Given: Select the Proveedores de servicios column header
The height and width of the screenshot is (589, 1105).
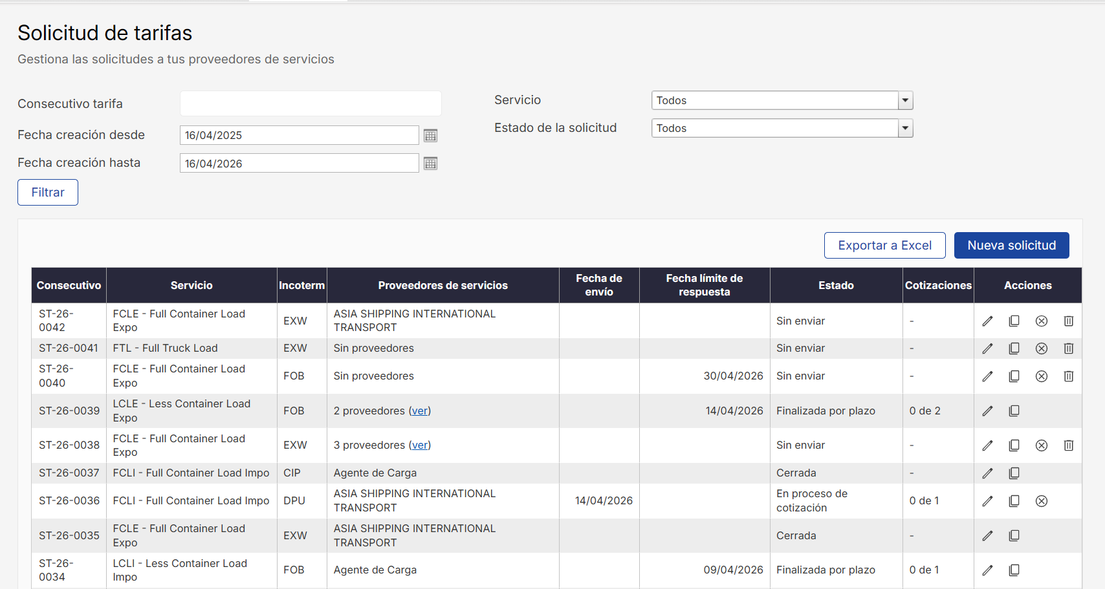Looking at the screenshot, I should [x=443, y=285].
